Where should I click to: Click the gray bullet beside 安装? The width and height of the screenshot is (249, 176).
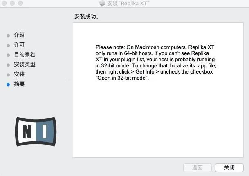(x=8, y=75)
